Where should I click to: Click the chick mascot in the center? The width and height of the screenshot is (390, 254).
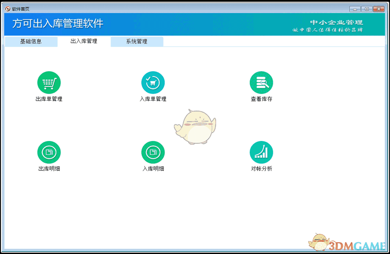pos(196,127)
